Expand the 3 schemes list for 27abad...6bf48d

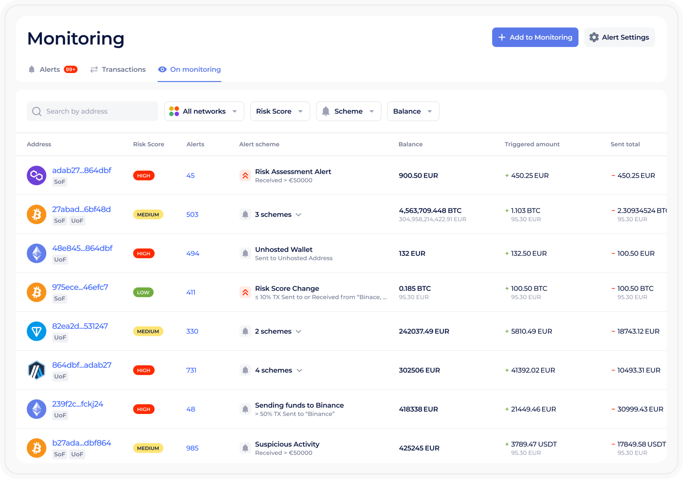(x=299, y=214)
